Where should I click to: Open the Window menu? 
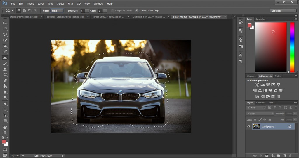98,3
